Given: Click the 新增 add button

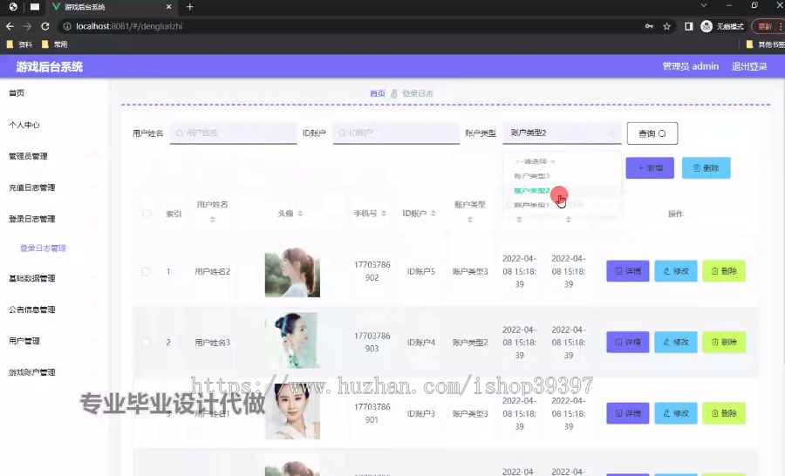Looking at the screenshot, I should 650,168.
